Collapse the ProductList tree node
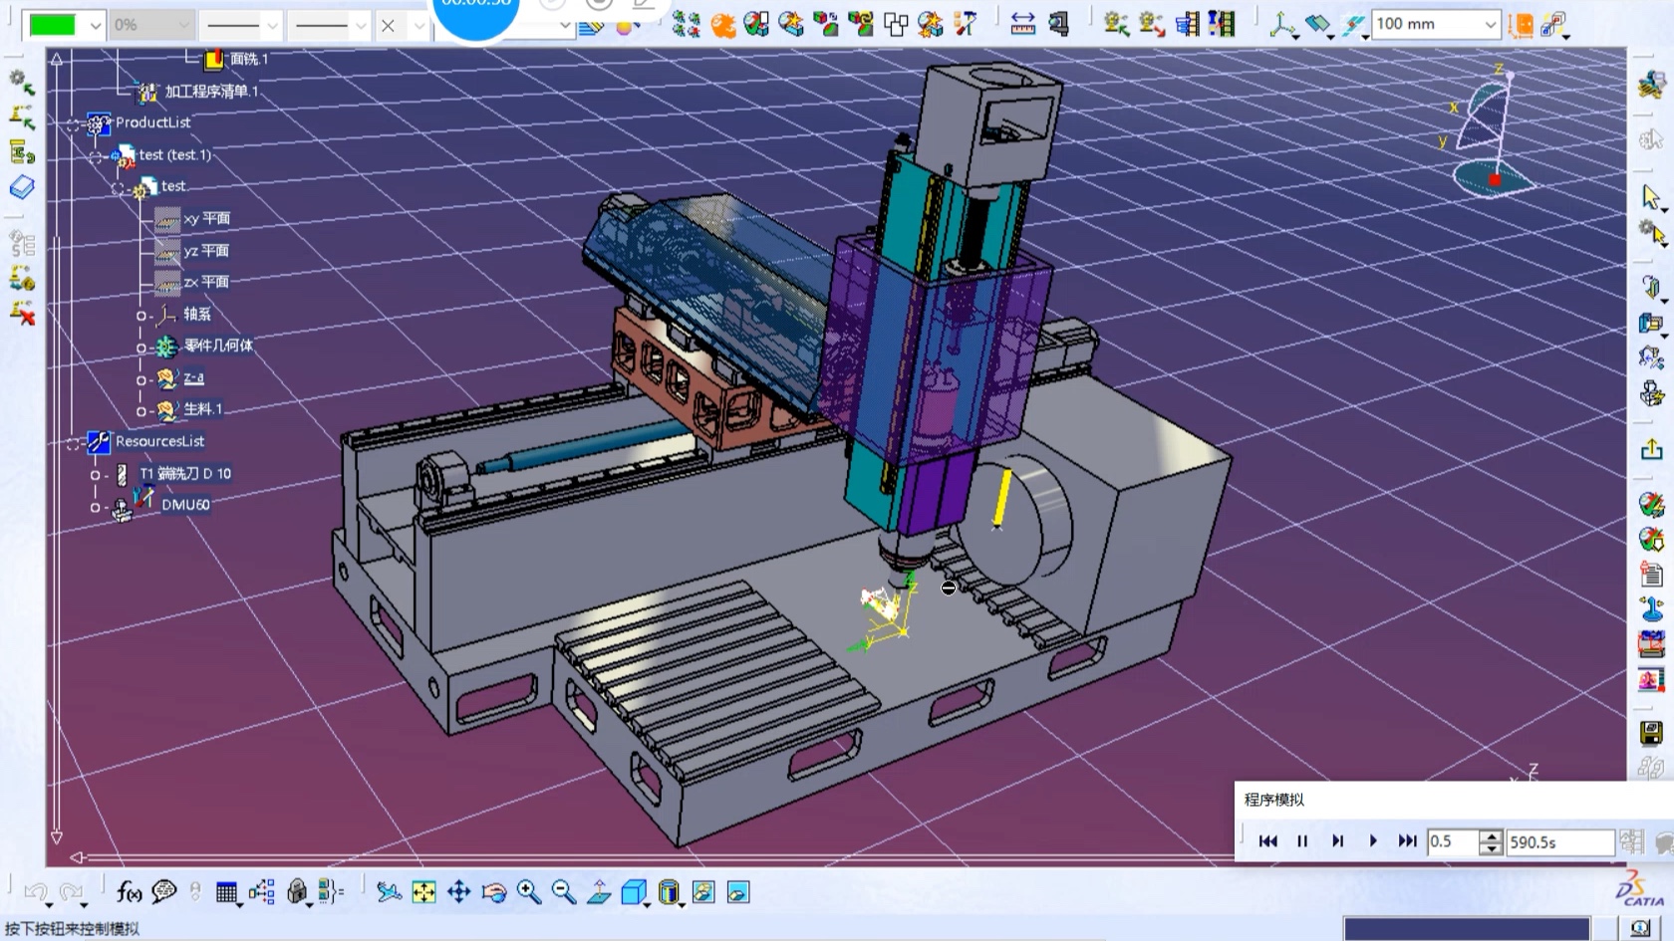Screen dimensions: 1674x941 pyautogui.click(x=74, y=124)
